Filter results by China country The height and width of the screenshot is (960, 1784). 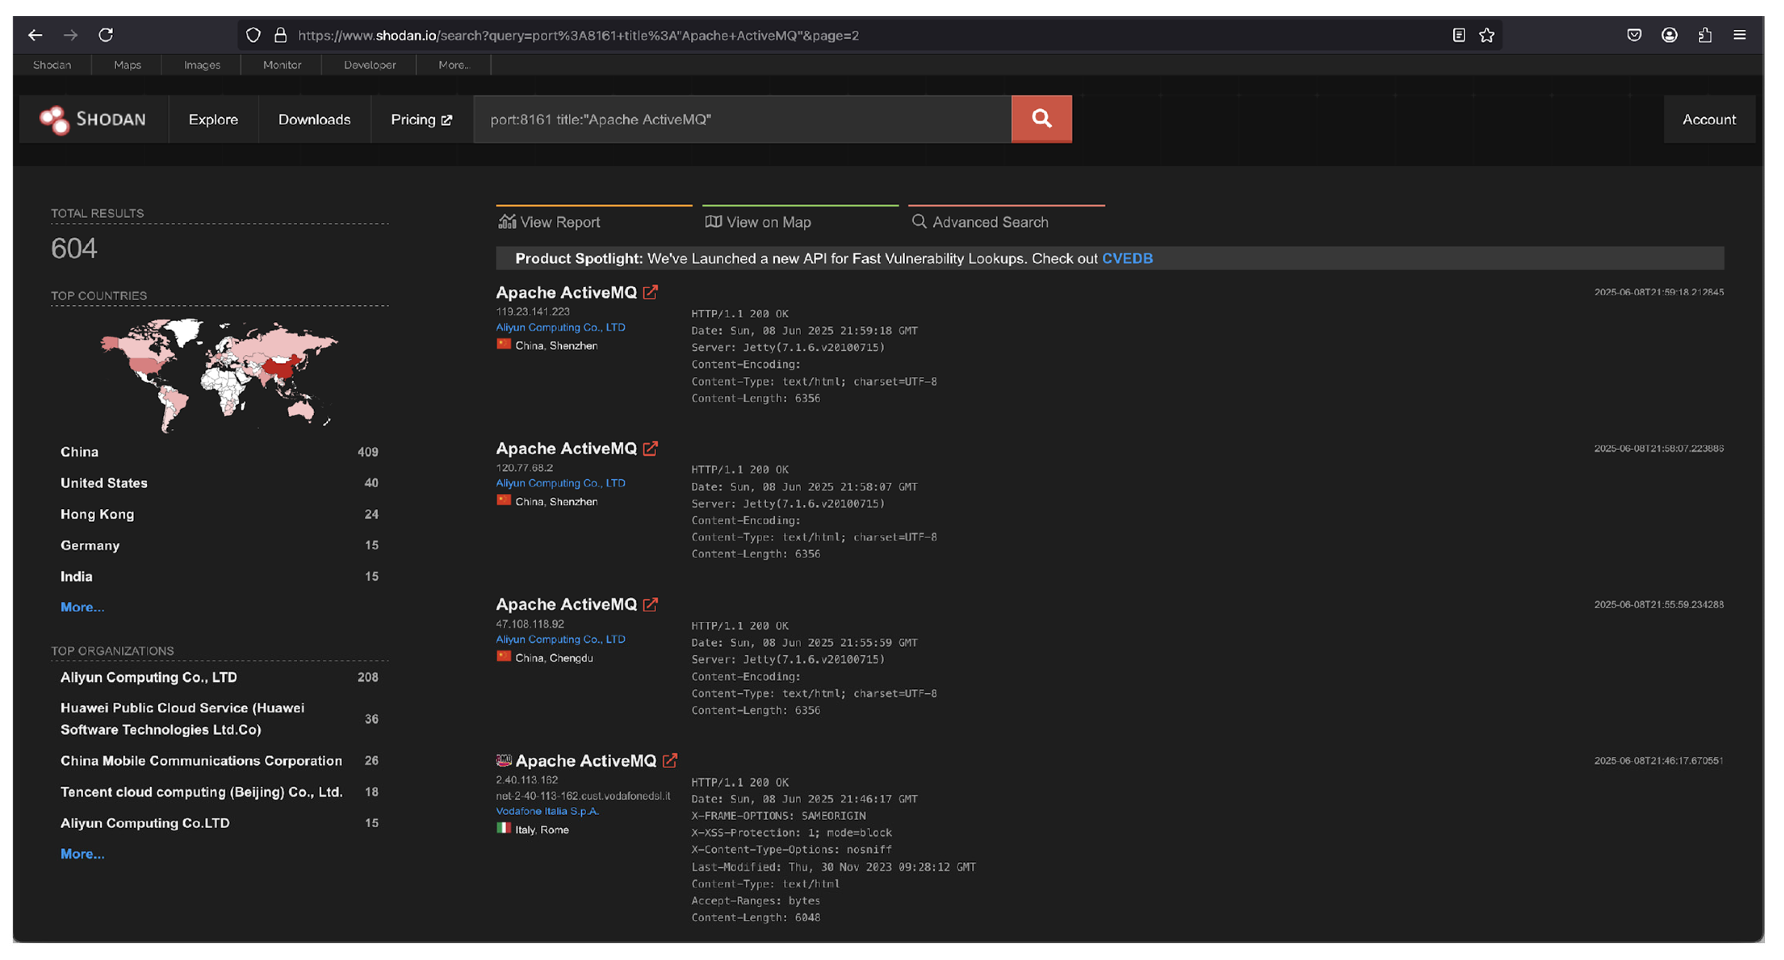(80, 452)
